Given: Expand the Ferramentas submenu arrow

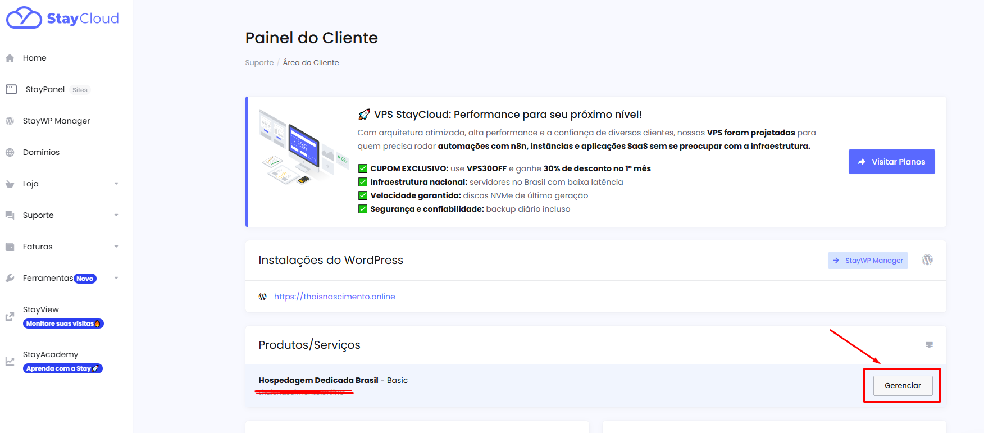Looking at the screenshot, I should [116, 278].
